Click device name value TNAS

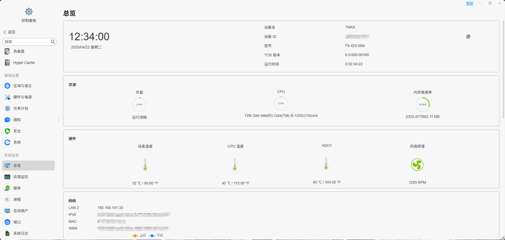coord(350,27)
